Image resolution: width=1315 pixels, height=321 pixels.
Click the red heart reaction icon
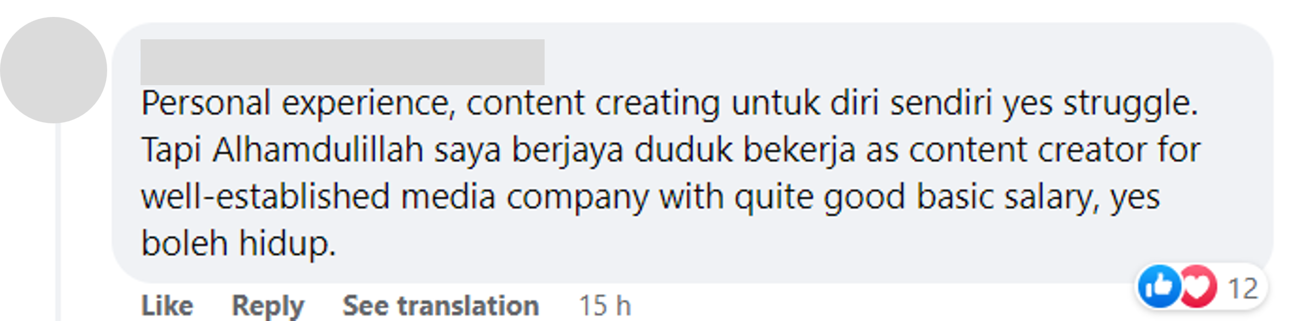pyautogui.click(x=1197, y=287)
